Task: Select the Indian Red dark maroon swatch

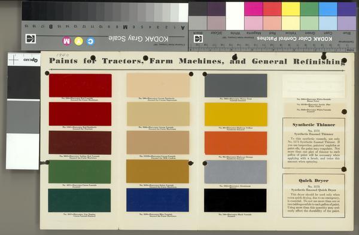Action: [80, 142]
